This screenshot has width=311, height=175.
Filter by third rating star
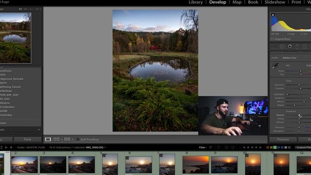pyautogui.click(x=252, y=147)
